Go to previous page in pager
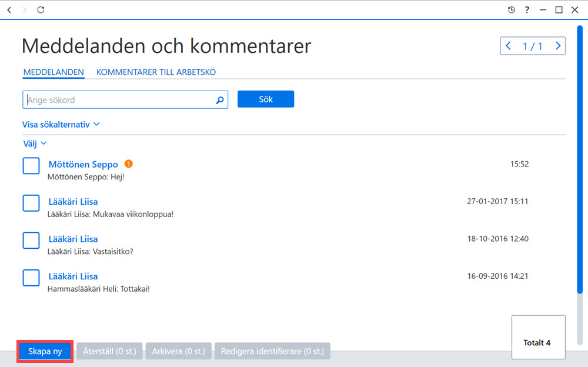588x367 pixels. pos(509,46)
